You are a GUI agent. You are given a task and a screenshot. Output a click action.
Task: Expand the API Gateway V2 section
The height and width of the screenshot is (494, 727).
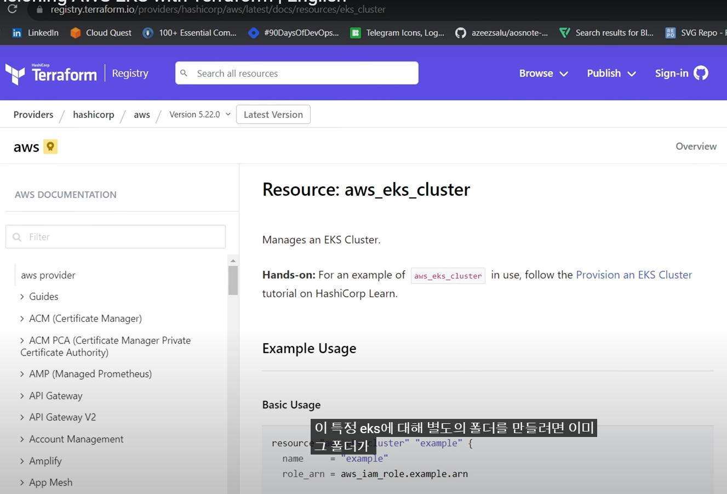point(58,417)
